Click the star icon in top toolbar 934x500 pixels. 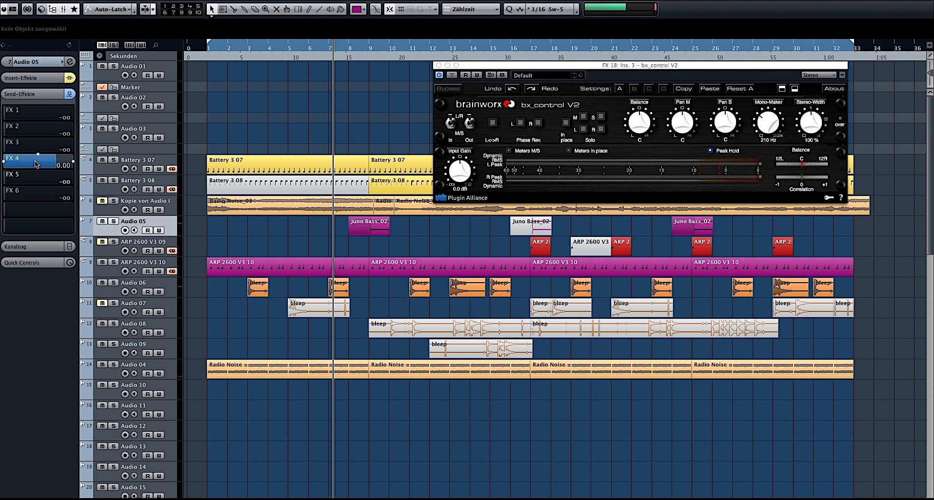(74, 9)
